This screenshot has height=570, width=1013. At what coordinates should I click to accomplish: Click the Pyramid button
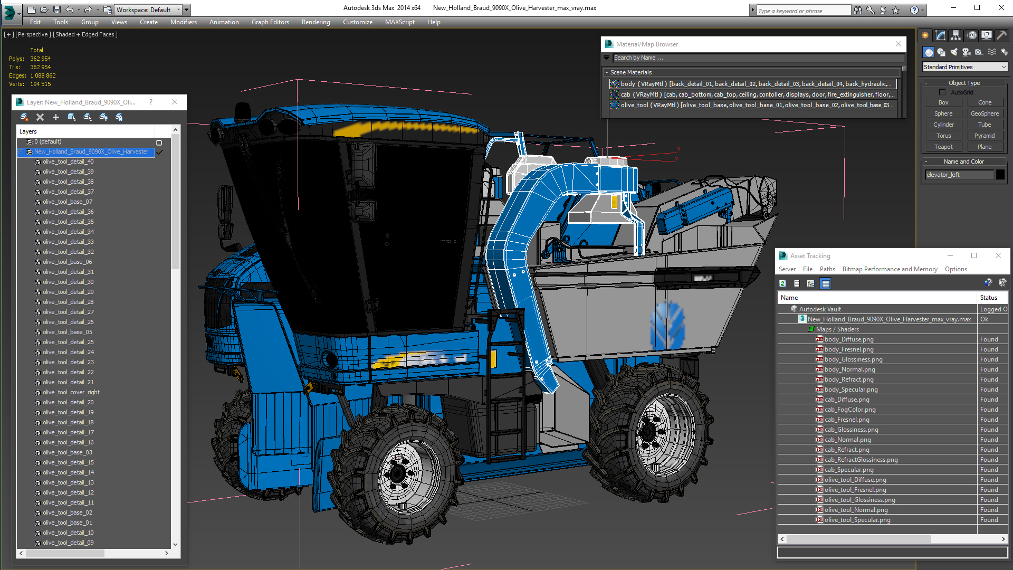985,136
